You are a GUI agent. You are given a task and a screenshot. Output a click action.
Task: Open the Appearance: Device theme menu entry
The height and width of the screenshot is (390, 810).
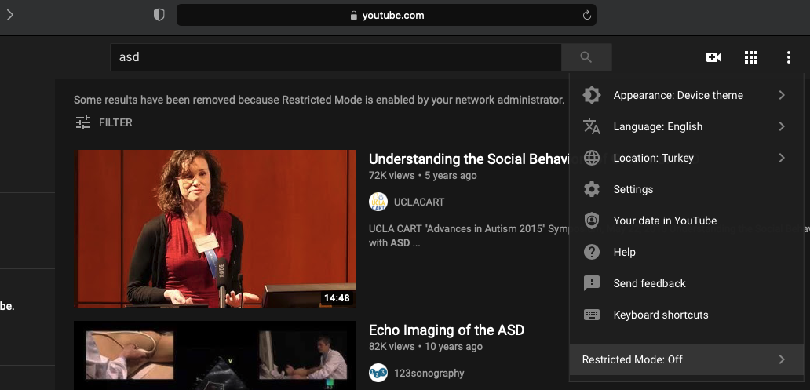click(x=687, y=95)
